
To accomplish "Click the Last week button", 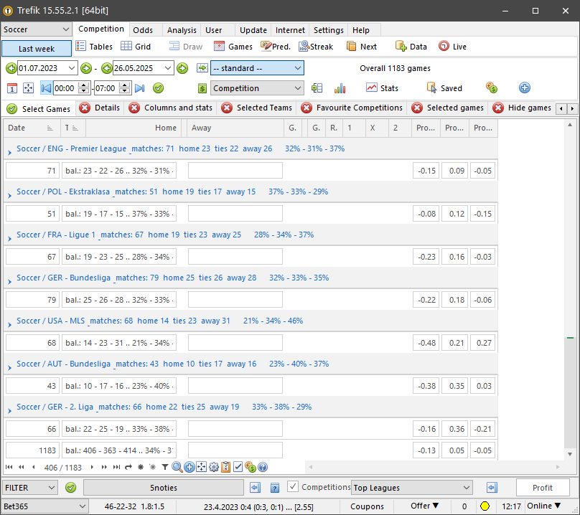I will (37, 49).
